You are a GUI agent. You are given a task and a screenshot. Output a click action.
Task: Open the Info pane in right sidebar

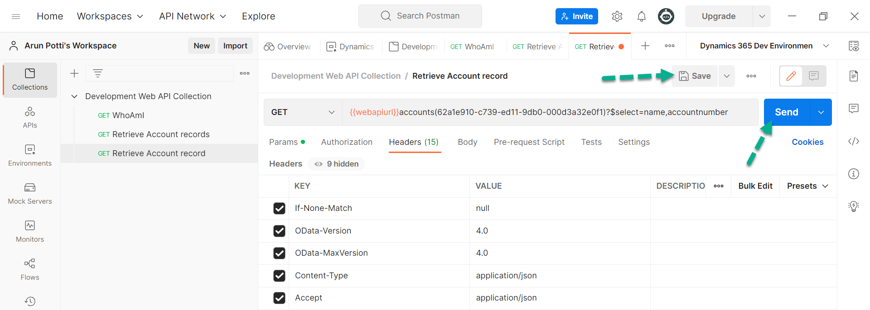[x=854, y=174]
